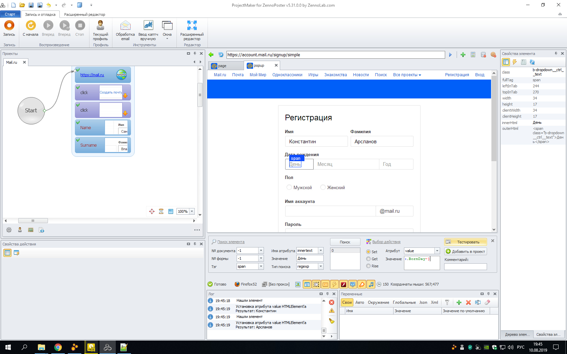Open the № документа dropdown

tap(261, 250)
